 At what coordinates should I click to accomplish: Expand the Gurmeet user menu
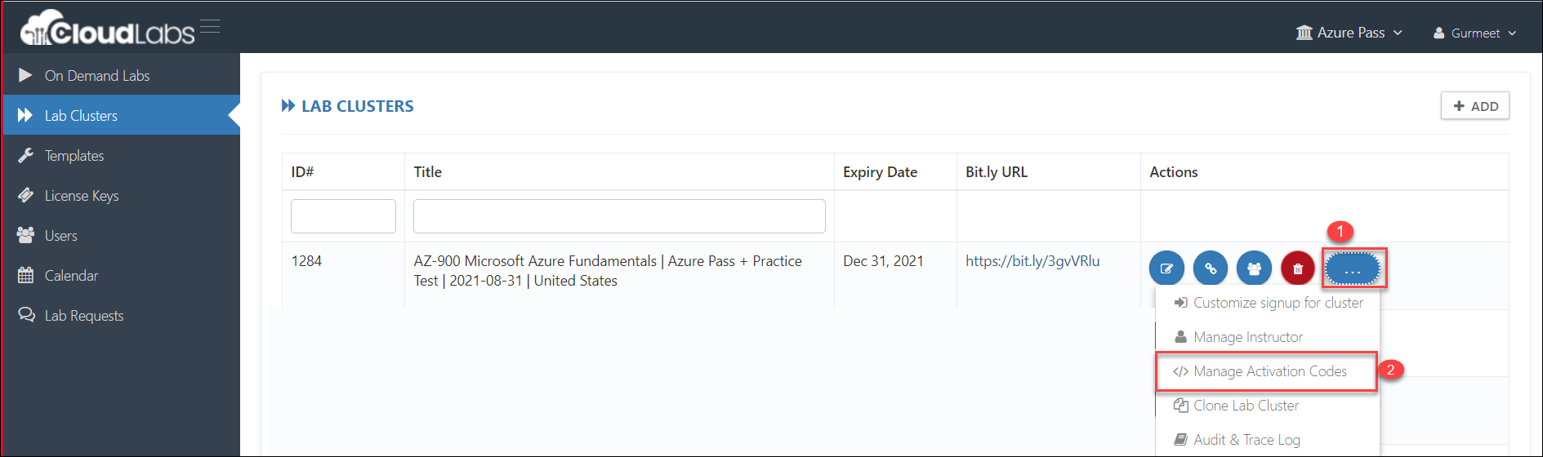[1474, 33]
